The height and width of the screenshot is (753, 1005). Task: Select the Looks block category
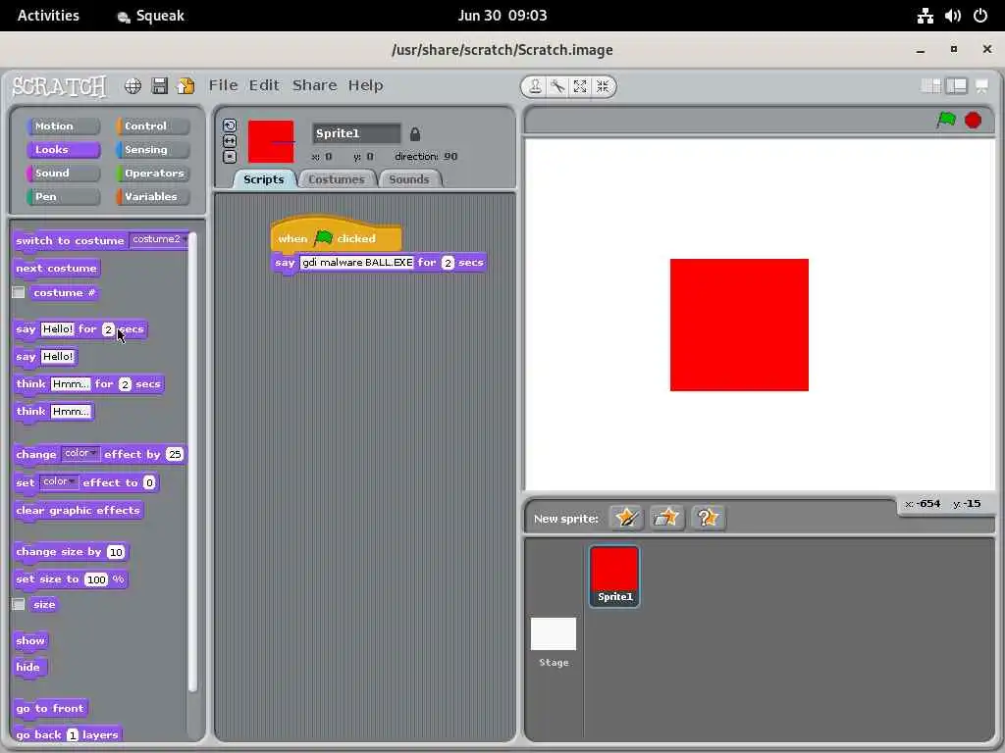tap(64, 150)
